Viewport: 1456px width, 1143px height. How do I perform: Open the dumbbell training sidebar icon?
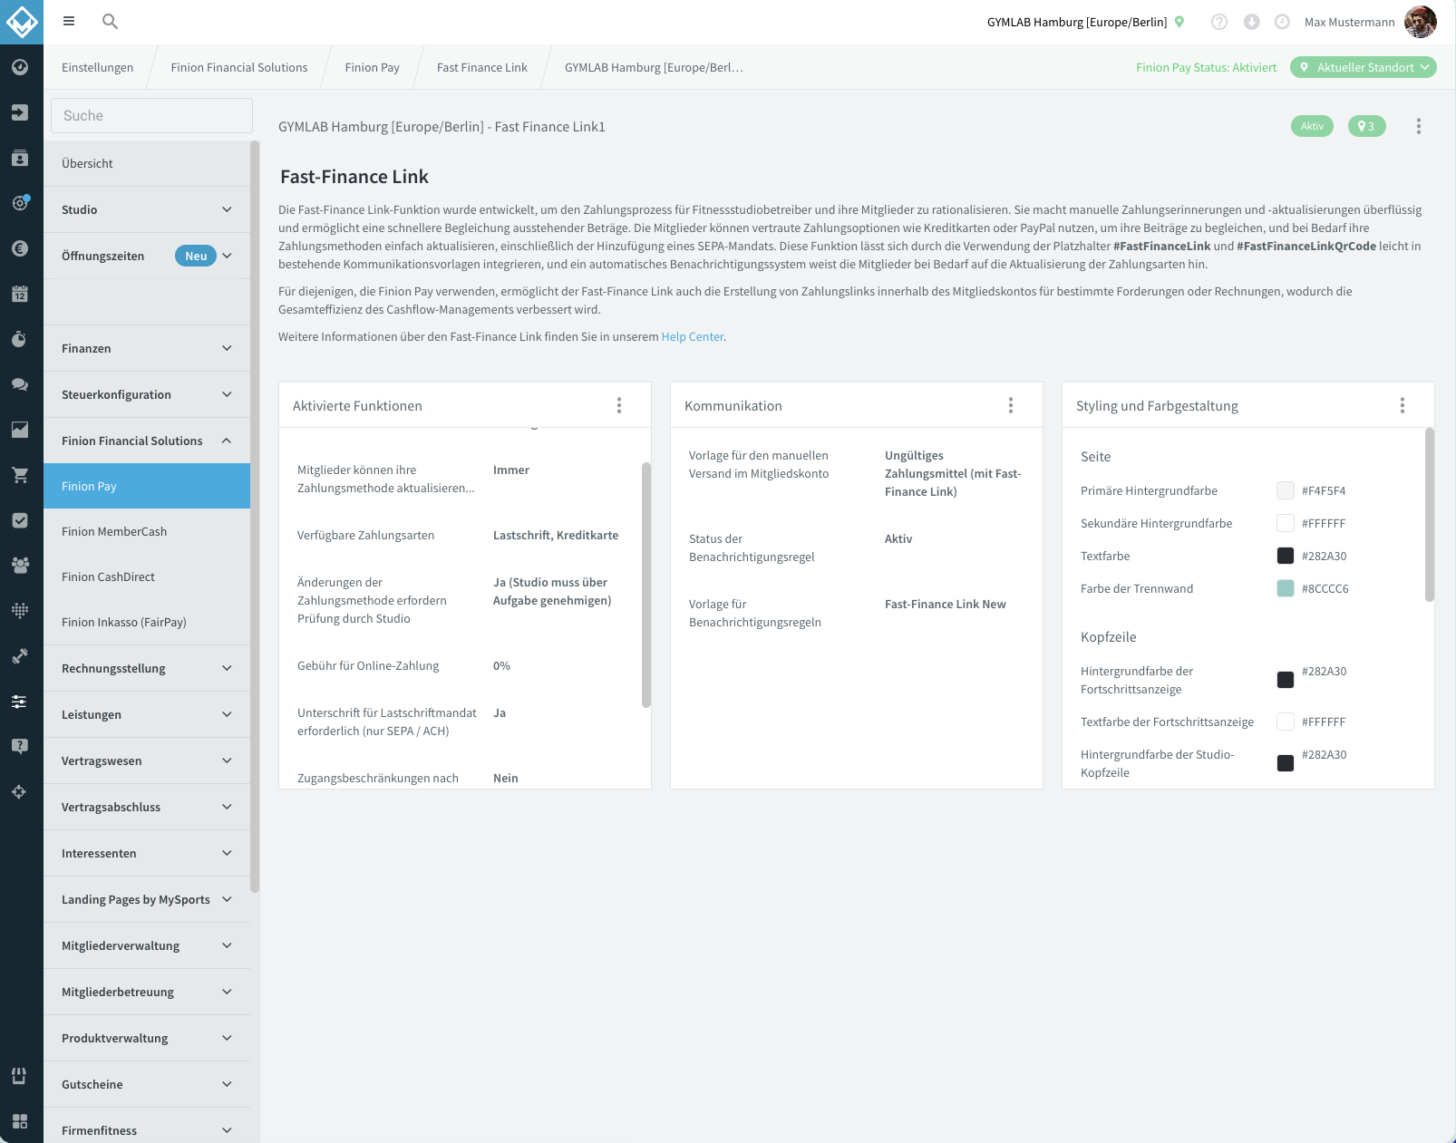(20, 655)
